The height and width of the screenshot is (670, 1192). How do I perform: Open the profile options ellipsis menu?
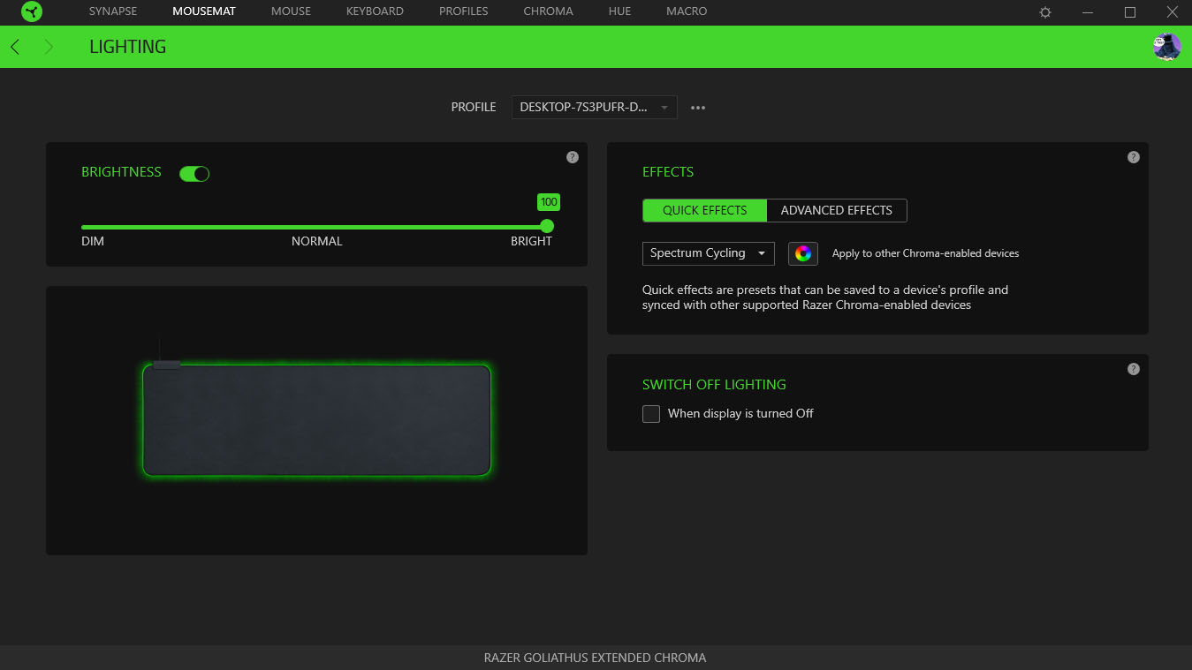coord(698,108)
